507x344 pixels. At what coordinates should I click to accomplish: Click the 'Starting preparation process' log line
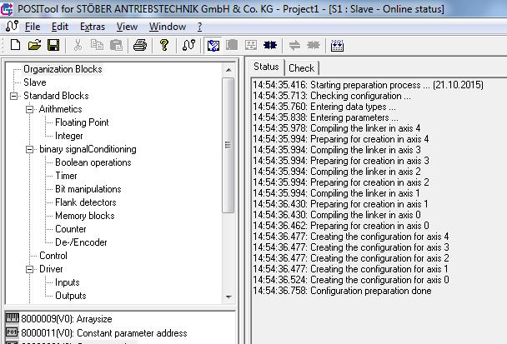tap(369, 85)
